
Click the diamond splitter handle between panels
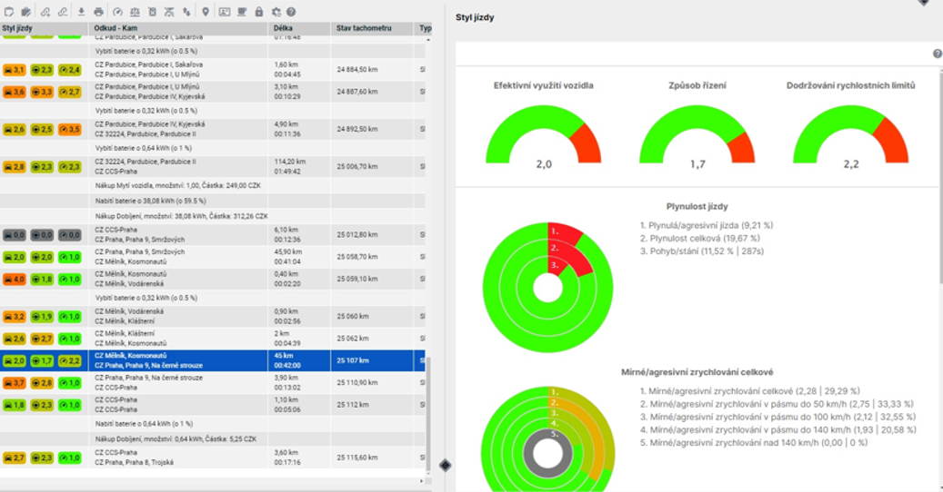tap(445, 466)
